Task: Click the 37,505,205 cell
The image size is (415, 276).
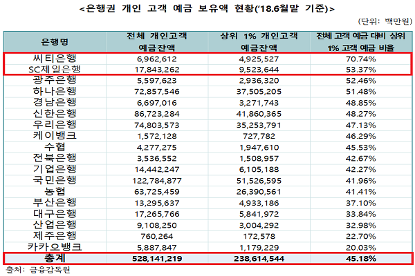Action: coord(259,92)
